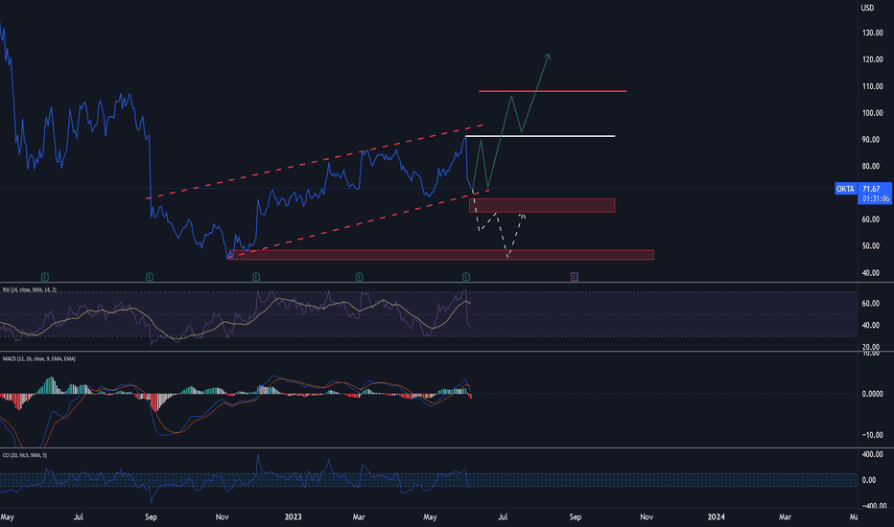Select the MACD (12, 26, close, 9) legend
The width and height of the screenshot is (894, 527).
click(39, 359)
